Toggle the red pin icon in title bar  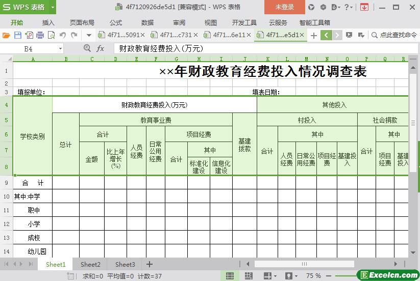(364, 7)
